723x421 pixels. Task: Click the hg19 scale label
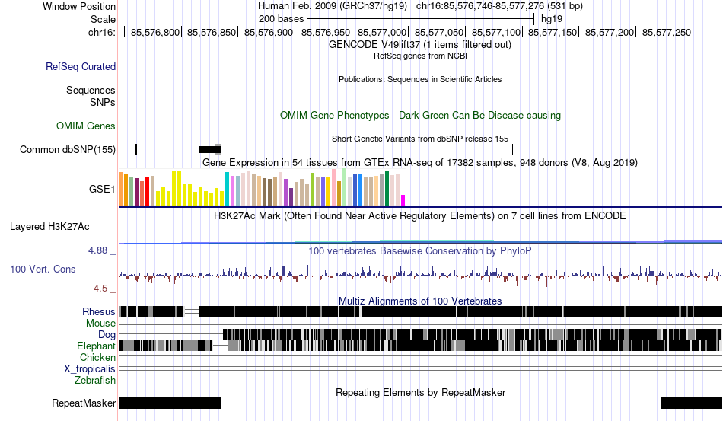(552, 19)
